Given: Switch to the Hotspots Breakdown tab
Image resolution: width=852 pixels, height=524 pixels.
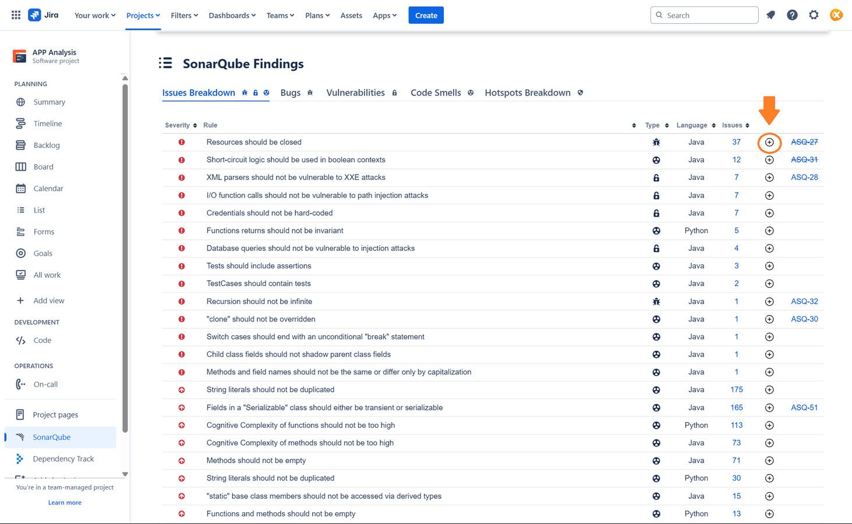Looking at the screenshot, I should (x=534, y=93).
